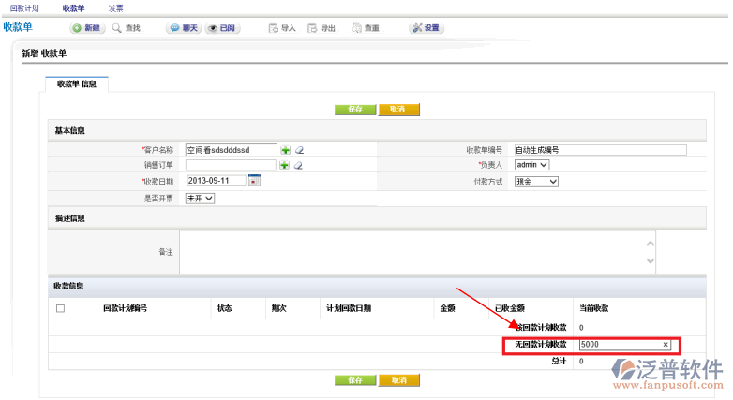Click the 查重 duplicate check icon

[357, 28]
